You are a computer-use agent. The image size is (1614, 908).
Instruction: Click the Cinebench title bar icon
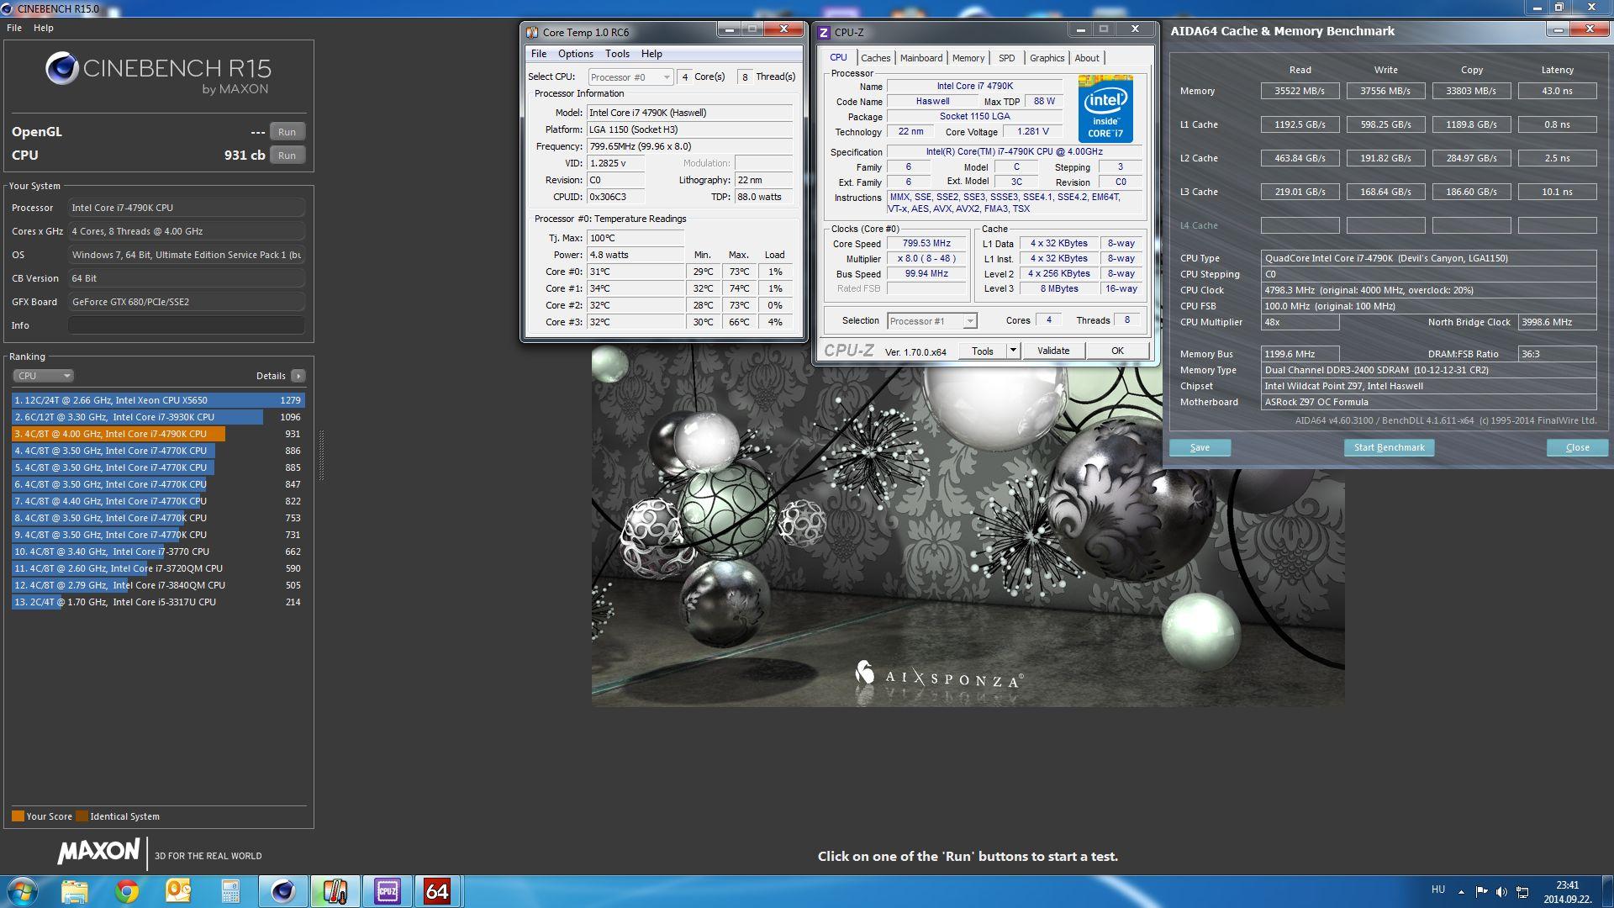[x=8, y=9]
